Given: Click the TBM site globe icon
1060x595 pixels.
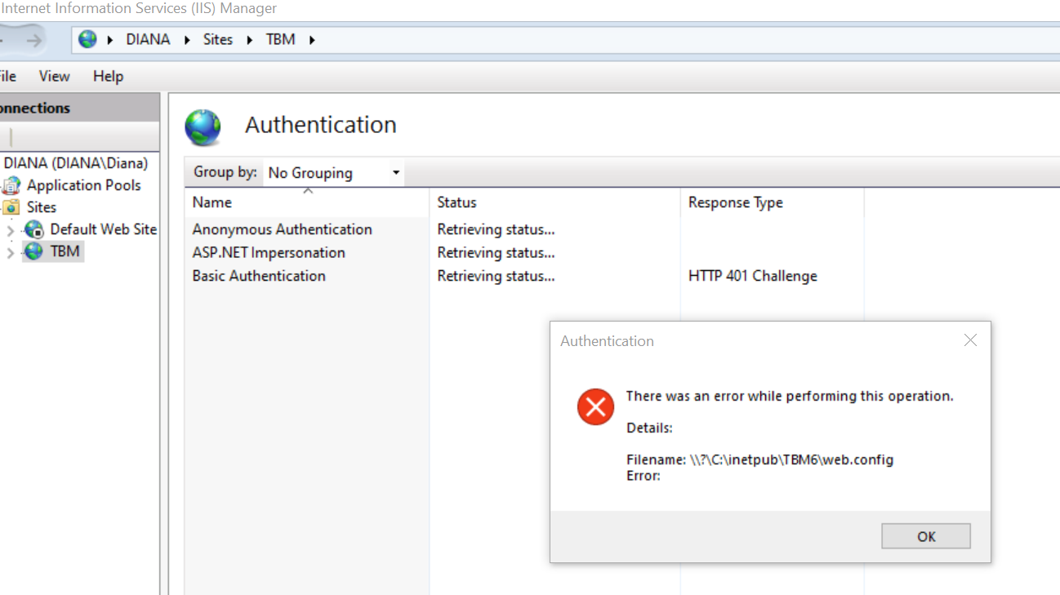Looking at the screenshot, I should [34, 251].
